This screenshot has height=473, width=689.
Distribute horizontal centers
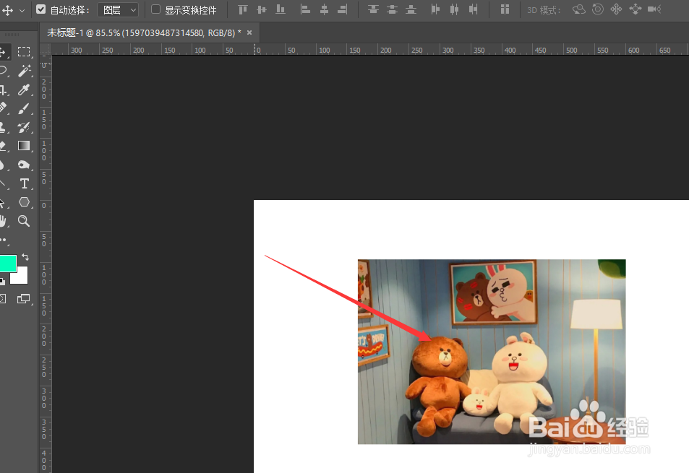pyautogui.click(x=454, y=9)
